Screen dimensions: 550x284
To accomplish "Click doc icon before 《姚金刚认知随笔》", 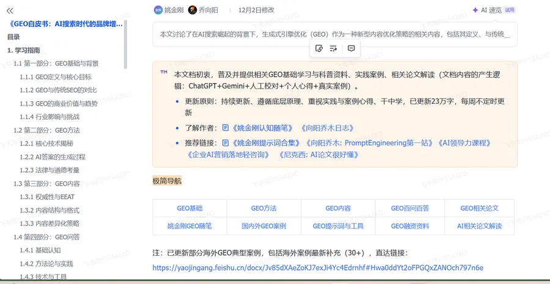I will click(x=226, y=128).
